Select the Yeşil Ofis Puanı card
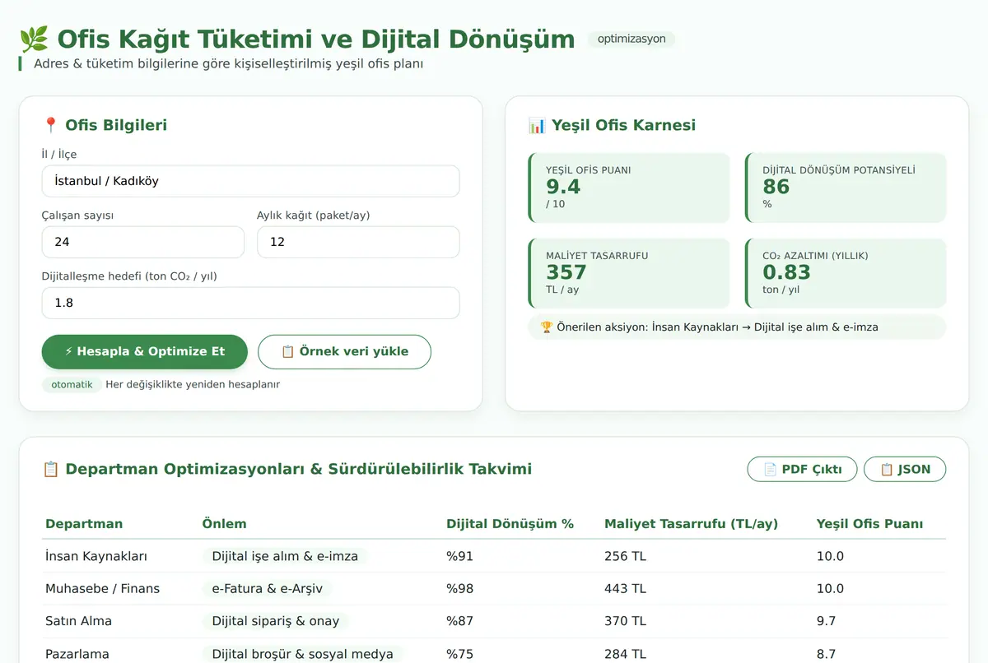The width and height of the screenshot is (988, 663). (629, 188)
